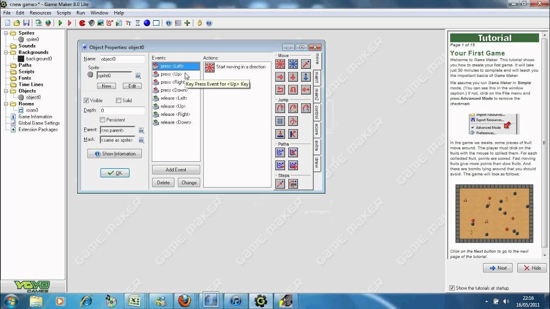Screen dimensions: 550x309
Task: Click the Run game green play icon
Action: [x=60, y=23]
